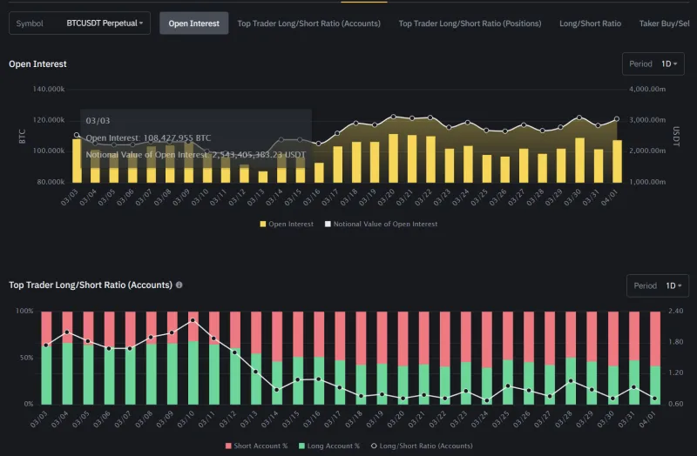Hide the Long Account % legend series
This screenshot has height=456, width=697.
(x=333, y=446)
